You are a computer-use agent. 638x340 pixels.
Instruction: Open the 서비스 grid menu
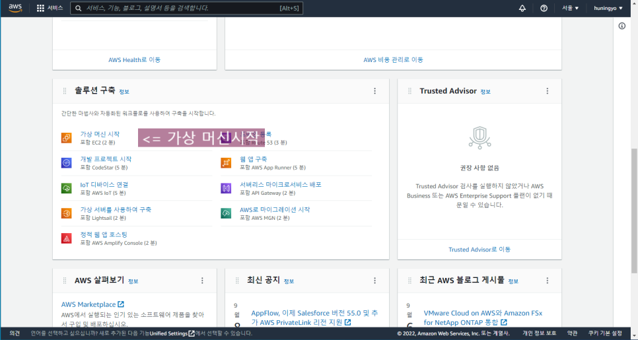click(x=50, y=8)
